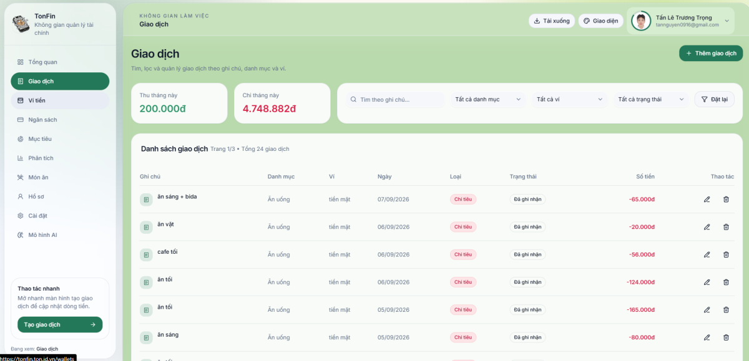Open the "Tất cả ví" wallet dropdown
Image resolution: width=749 pixels, height=361 pixels.
coord(570,100)
